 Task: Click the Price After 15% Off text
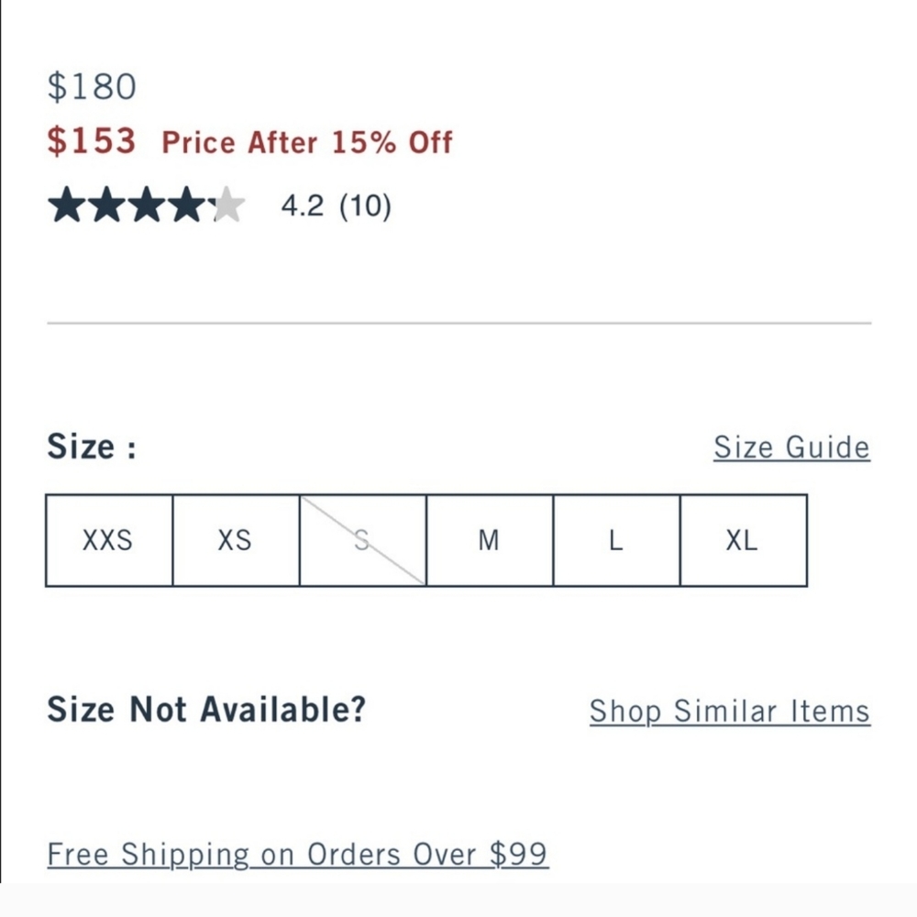click(306, 142)
